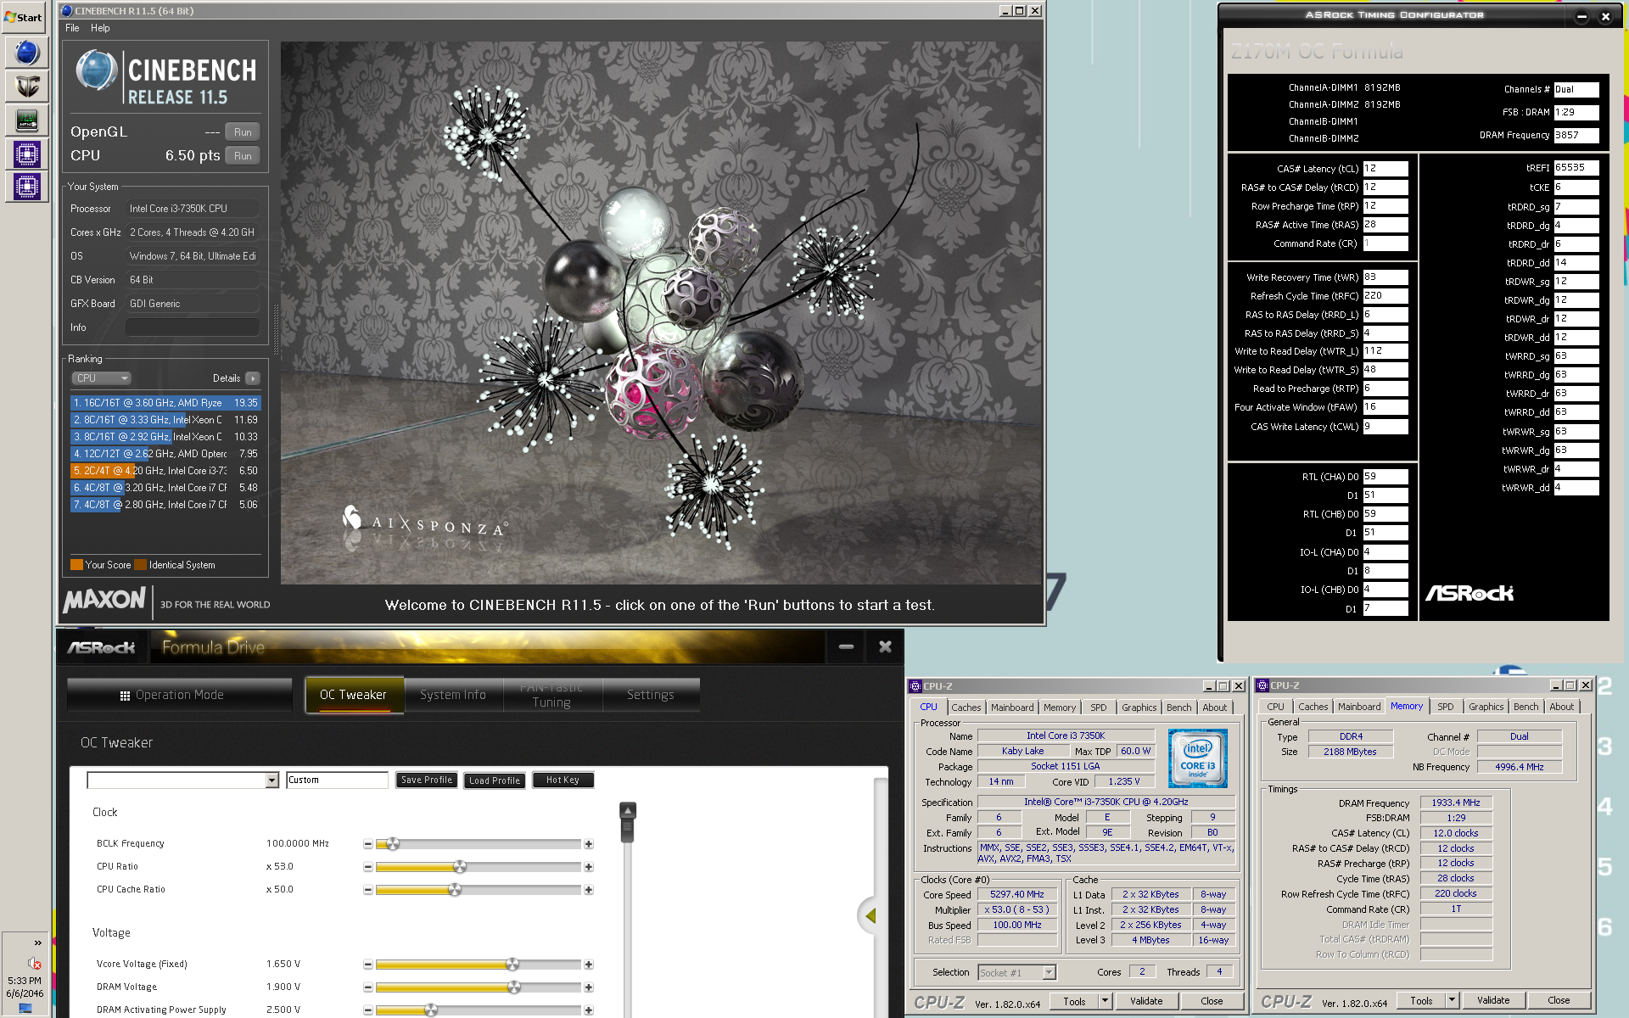Switch to the OC Tweaker tab
This screenshot has height=1018, width=1629.
pos(353,695)
